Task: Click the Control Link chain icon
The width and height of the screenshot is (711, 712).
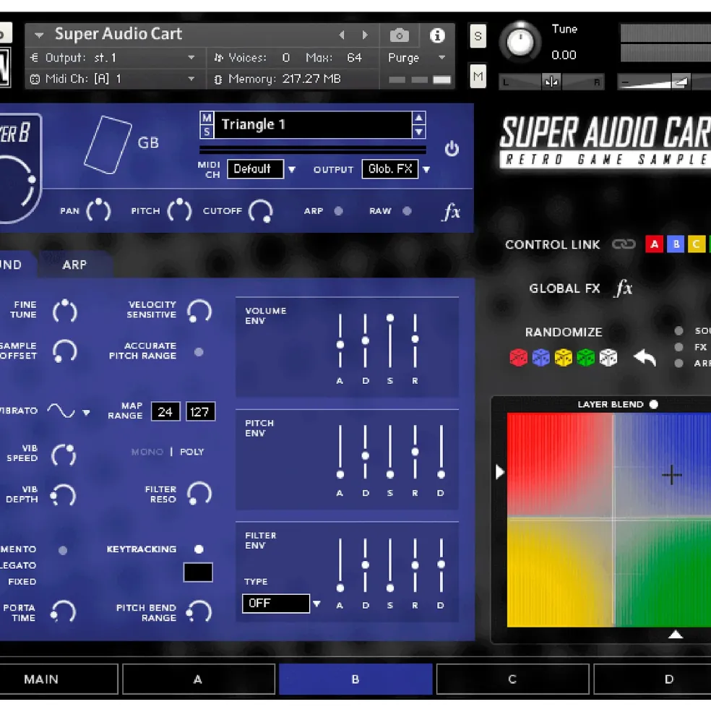Action: (x=624, y=244)
